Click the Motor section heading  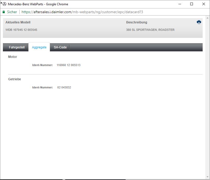tap(13, 57)
